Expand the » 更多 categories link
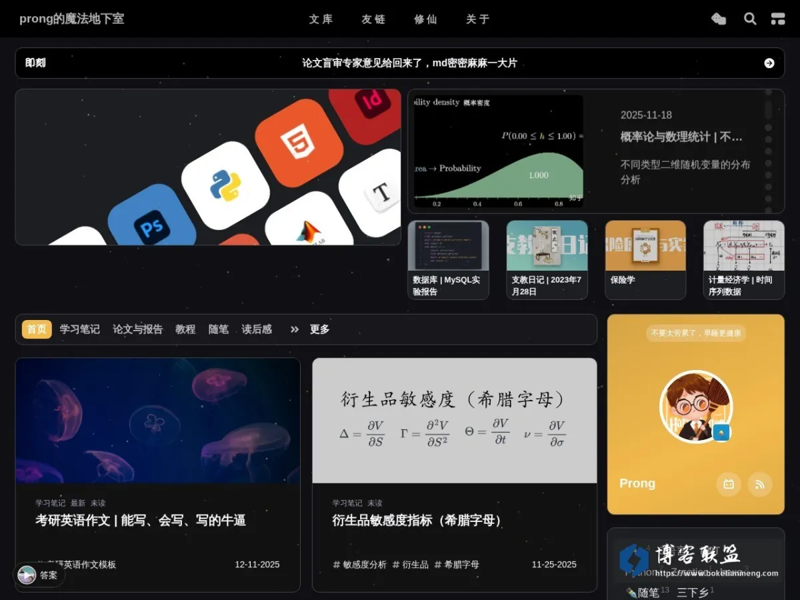This screenshot has width=800, height=600. (310, 329)
